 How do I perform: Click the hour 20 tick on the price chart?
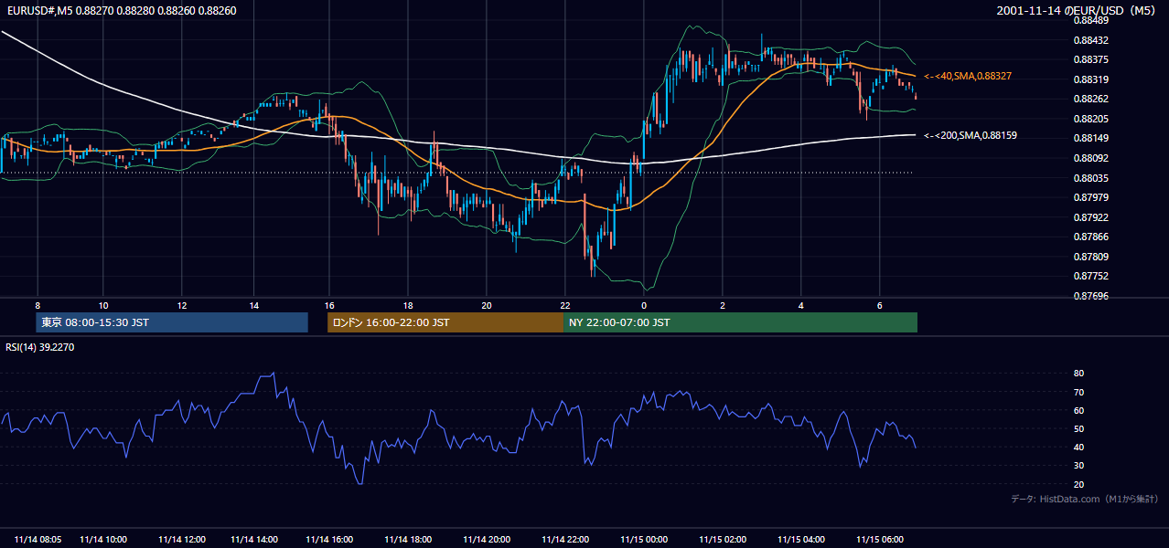pyautogui.click(x=487, y=305)
